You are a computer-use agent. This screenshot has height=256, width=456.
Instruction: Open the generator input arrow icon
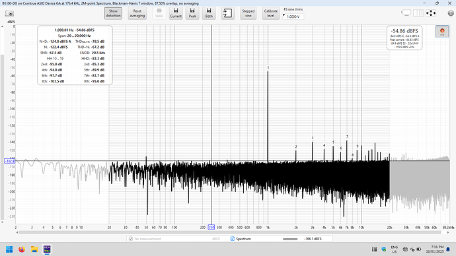coord(228,13)
